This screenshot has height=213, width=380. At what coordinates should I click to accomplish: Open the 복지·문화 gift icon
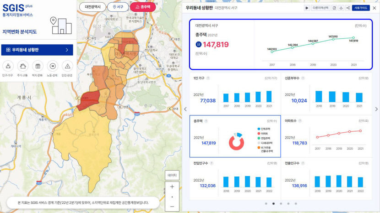coord(38,66)
